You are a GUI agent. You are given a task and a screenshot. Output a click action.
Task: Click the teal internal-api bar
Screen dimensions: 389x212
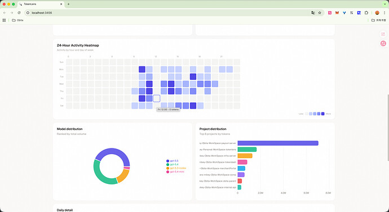click(x=240, y=187)
